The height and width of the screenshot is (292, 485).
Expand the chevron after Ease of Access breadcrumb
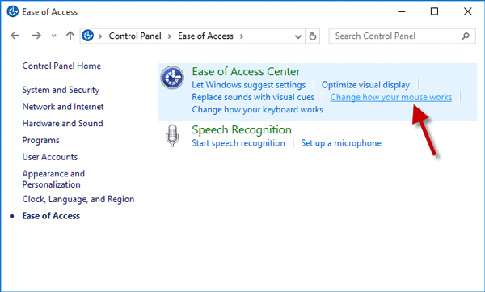[242, 36]
